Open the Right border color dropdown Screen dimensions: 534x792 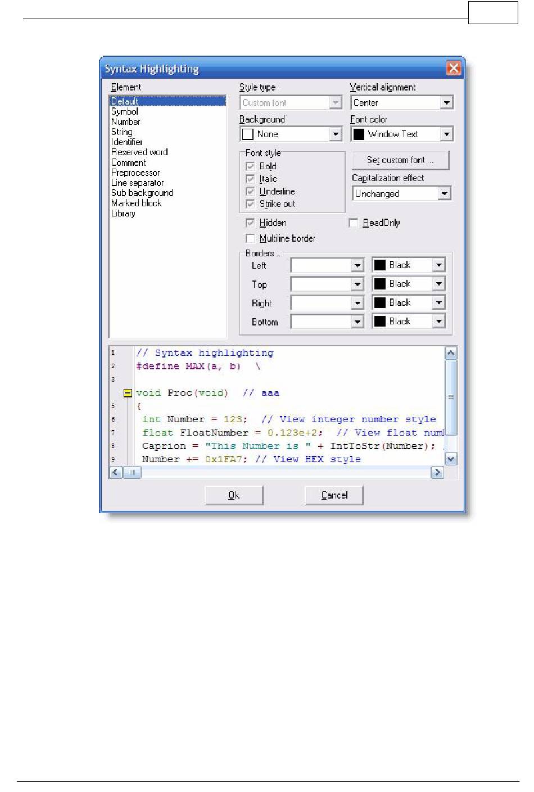pyautogui.click(x=439, y=303)
